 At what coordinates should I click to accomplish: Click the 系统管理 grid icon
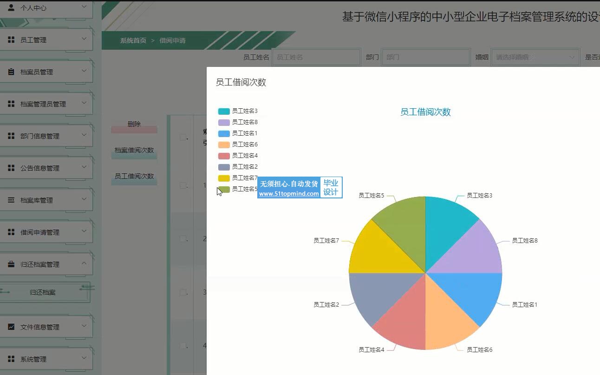coord(11,359)
